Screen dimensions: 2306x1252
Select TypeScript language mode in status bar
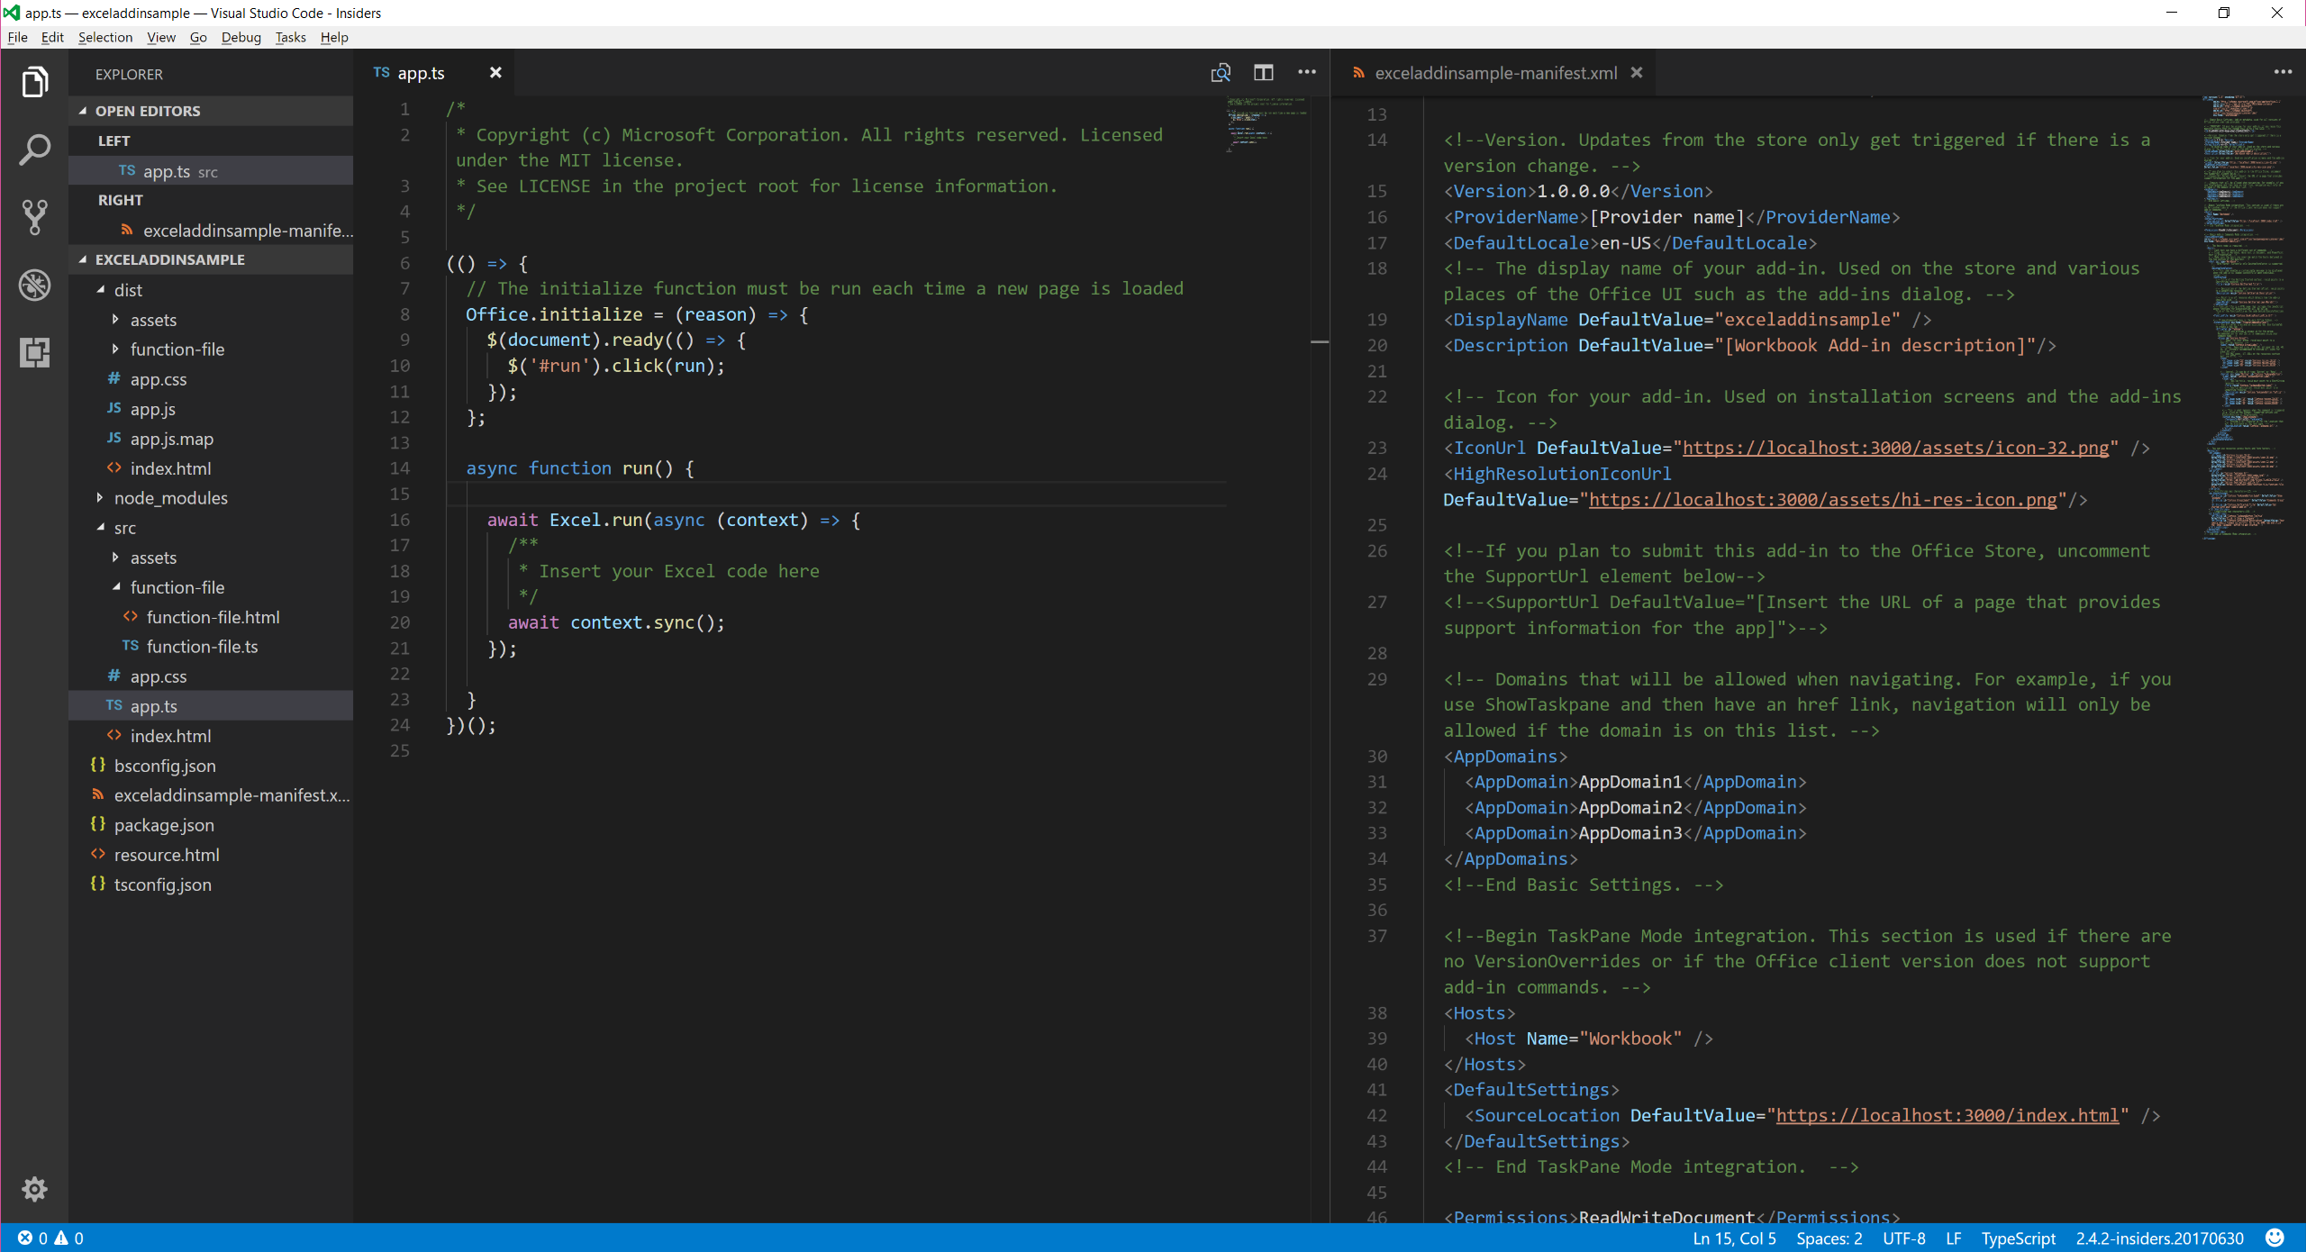pos(2019,1238)
